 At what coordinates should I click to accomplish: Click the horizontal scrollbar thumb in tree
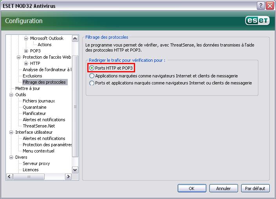(29, 177)
